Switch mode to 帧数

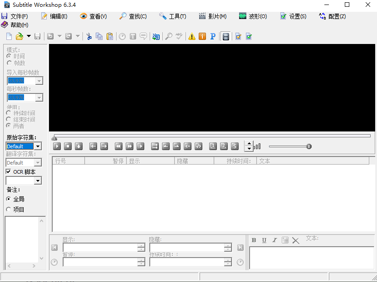tap(9, 63)
